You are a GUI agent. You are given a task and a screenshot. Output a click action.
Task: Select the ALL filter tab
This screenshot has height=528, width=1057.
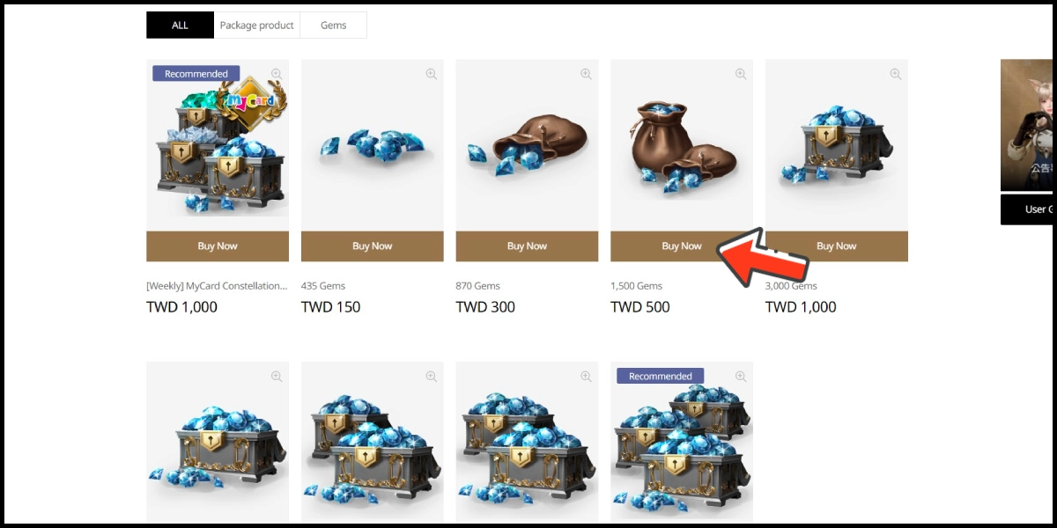pyautogui.click(x=180, y=25)
